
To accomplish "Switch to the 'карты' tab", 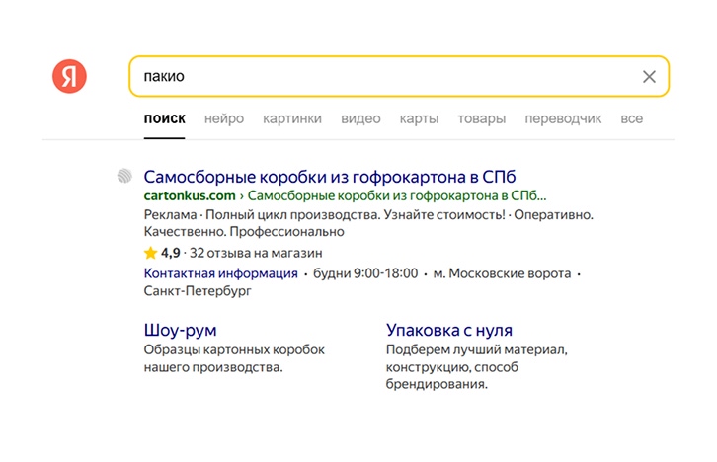I will point(420,118).
